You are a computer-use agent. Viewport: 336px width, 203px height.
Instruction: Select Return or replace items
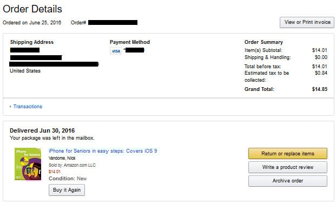[288, 154]
